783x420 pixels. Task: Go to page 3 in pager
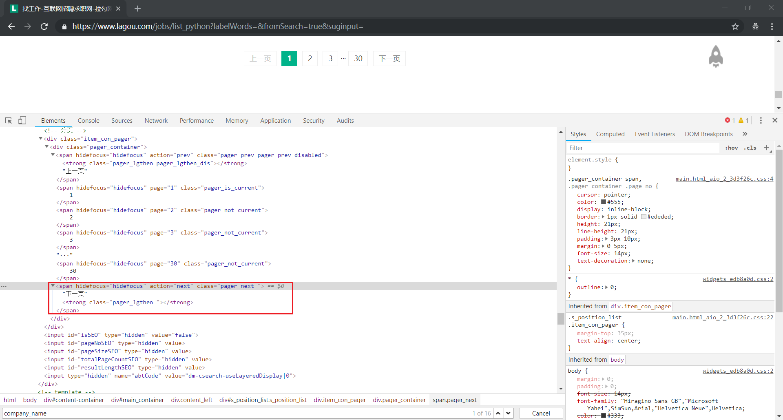[x=330, y=58]
